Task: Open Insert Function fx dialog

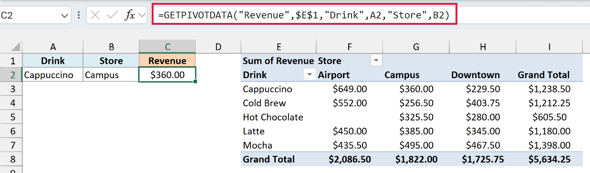Action: pyautogui.click(x=129, y=15)
